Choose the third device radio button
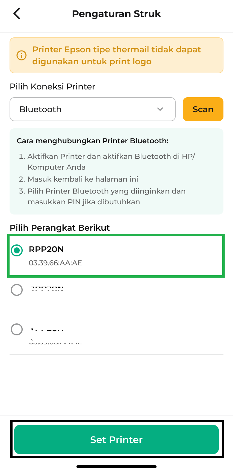Image resolution: width=233 pixels, height=473 pixels. (17, 329)
